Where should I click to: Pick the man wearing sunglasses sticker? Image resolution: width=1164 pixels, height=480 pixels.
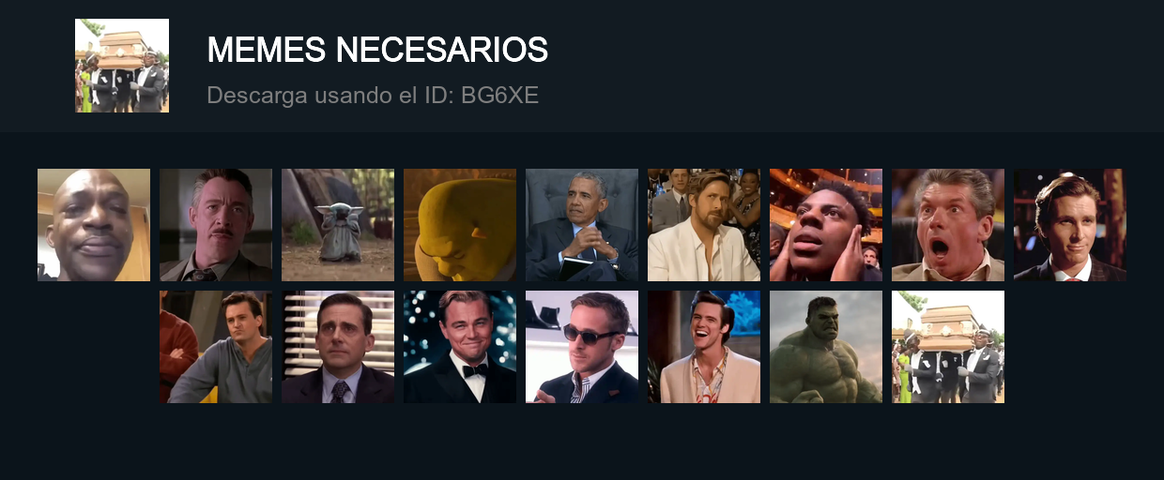click(582, 347)
